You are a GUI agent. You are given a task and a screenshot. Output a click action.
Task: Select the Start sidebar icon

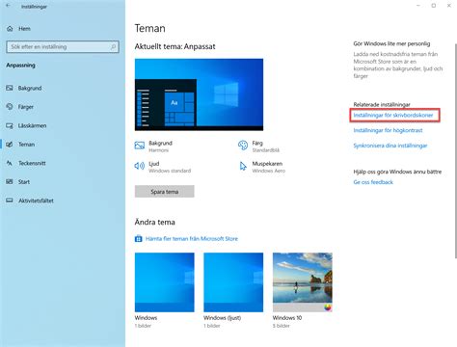(10, 182)
